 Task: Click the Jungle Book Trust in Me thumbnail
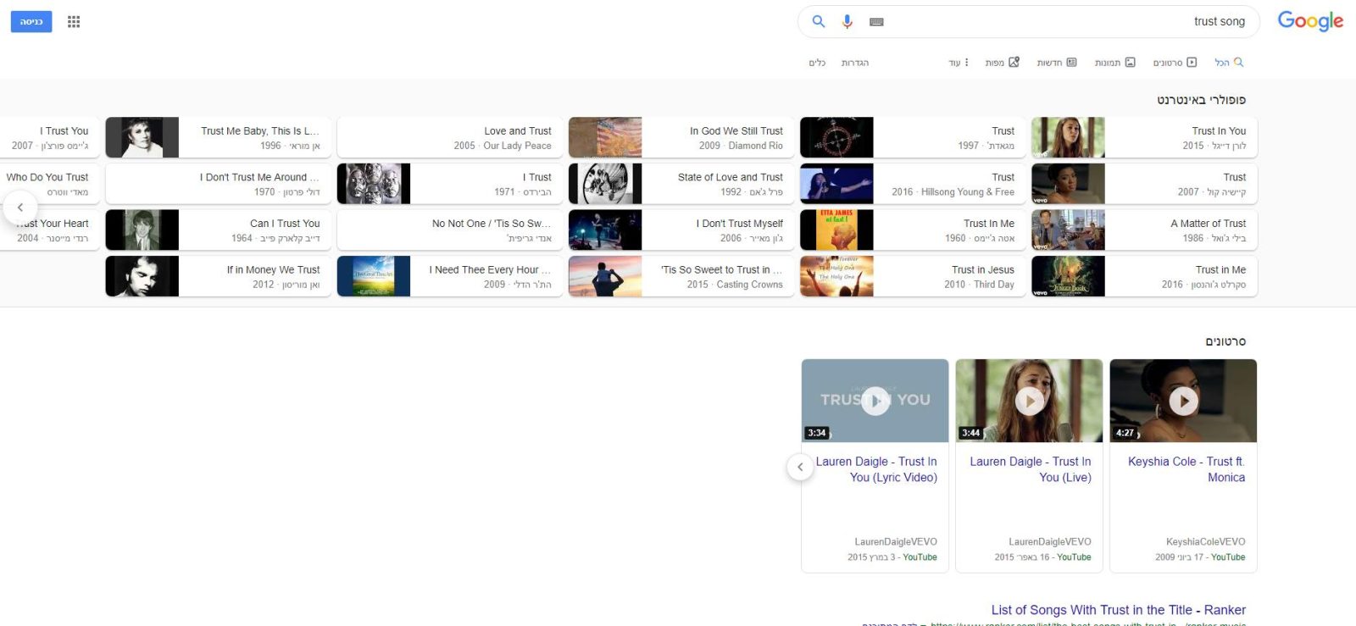pos(1068,276)
